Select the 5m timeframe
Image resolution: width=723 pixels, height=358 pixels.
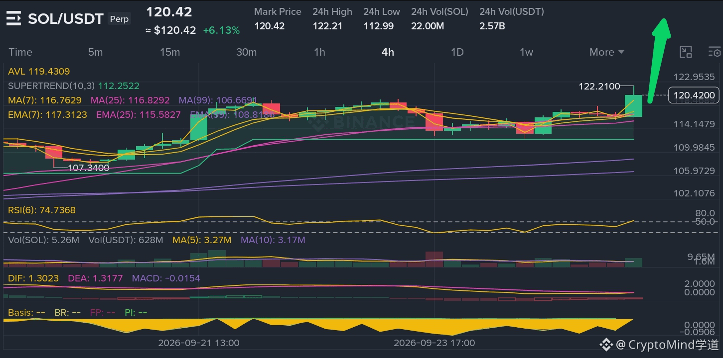[95, 52]
